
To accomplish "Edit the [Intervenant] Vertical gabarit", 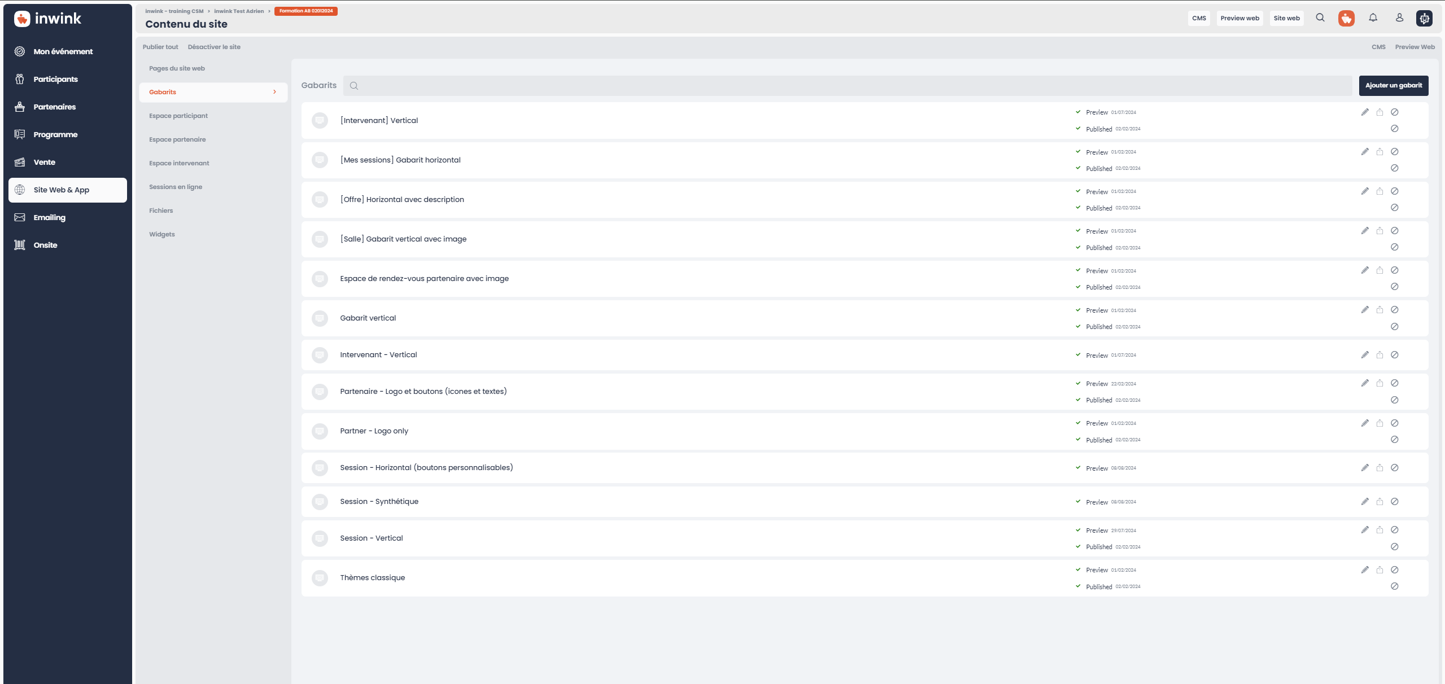I will click(x=1365, y=112).
